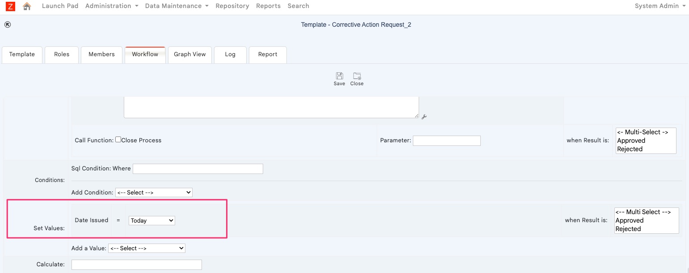Go to home via house icon

(x=27, y=6)
